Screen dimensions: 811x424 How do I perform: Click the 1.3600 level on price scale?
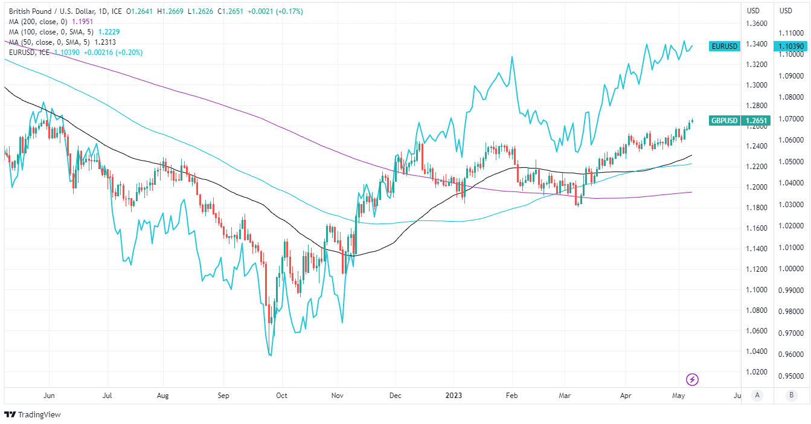(x=757, y=24)
